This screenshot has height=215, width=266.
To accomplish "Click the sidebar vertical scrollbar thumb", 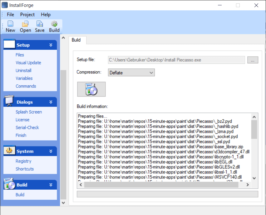I will [x=63, y=134].
